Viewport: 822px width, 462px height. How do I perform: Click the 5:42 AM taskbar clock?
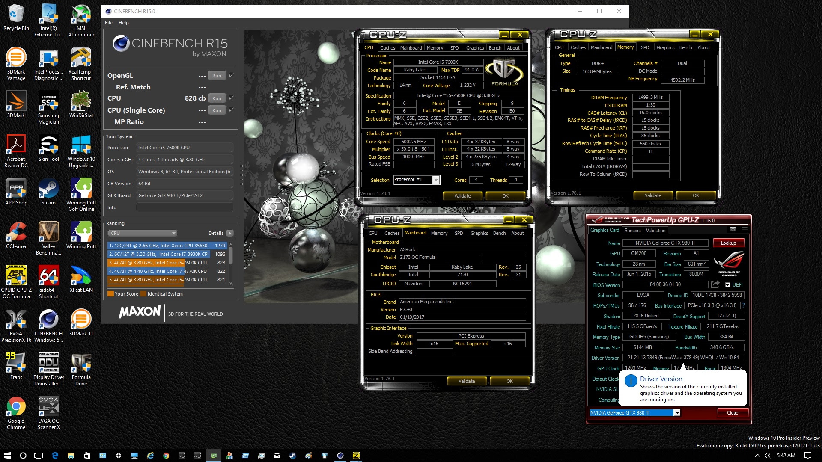(x=786, y=456)
